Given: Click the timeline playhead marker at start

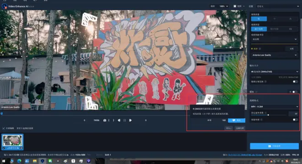Looking at the screenshot, I should 1,113.
